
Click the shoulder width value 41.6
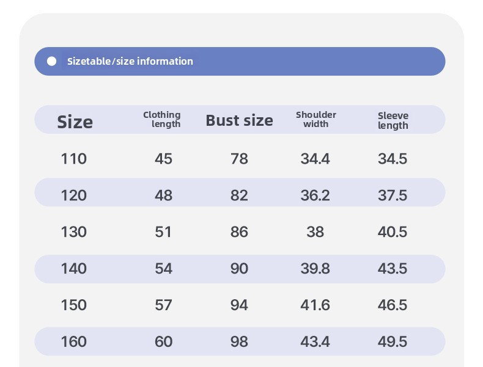(x=315, y=305)
